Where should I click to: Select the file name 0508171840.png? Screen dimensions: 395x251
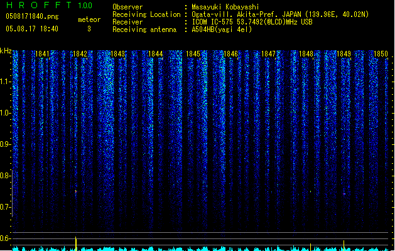click(x=32, y=16)
